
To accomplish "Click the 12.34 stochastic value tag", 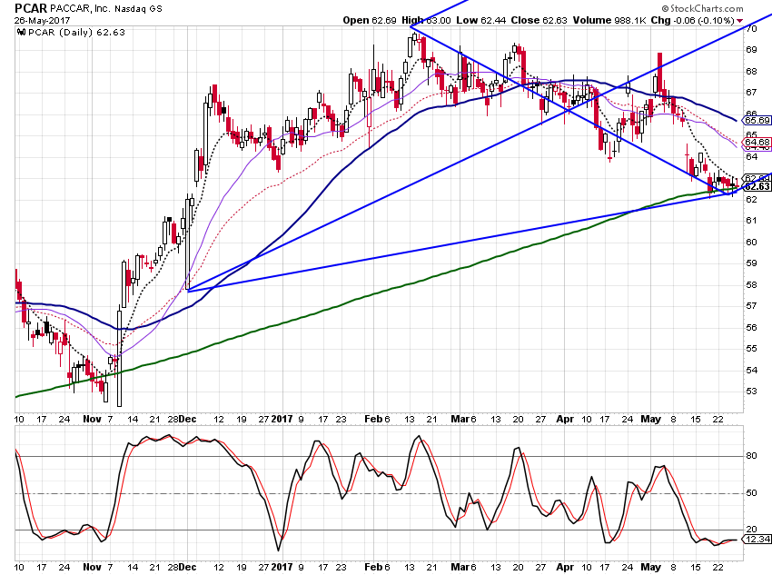I will (757, 540).
